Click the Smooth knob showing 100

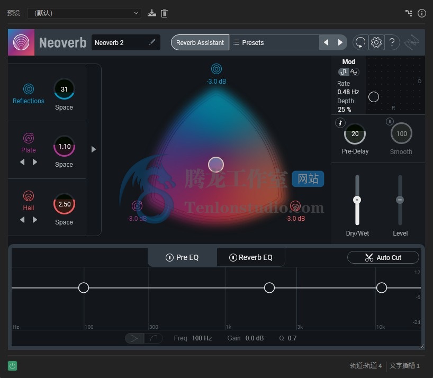click(402, 133)
